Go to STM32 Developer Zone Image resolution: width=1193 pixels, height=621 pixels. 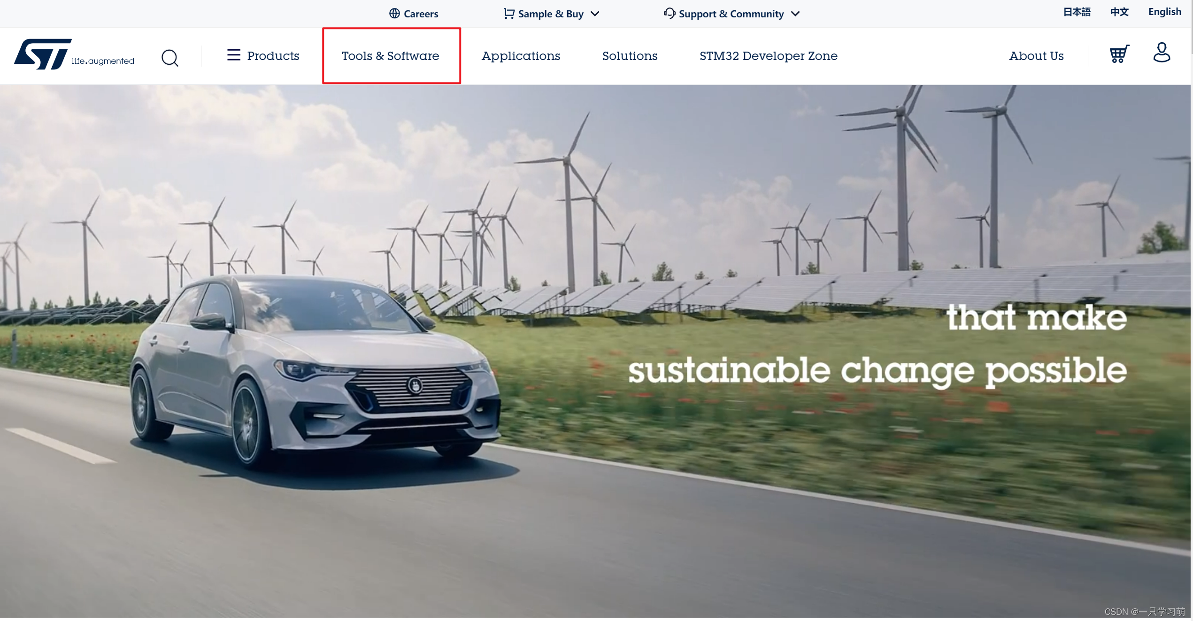[x=768, y=56]
